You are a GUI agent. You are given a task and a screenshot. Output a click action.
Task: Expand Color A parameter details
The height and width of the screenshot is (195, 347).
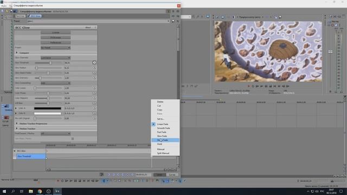tap(16, 108)
